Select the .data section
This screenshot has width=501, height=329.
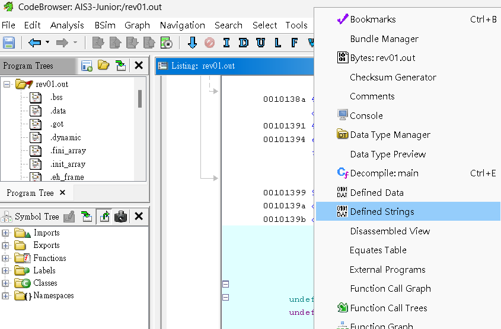click(58, 111)
